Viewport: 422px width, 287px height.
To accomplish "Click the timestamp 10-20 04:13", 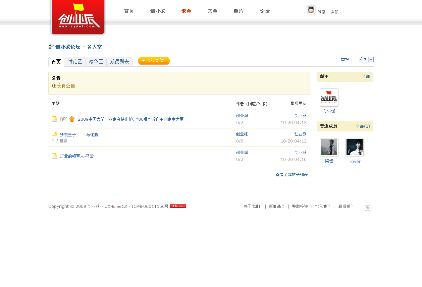I will 294,122.
